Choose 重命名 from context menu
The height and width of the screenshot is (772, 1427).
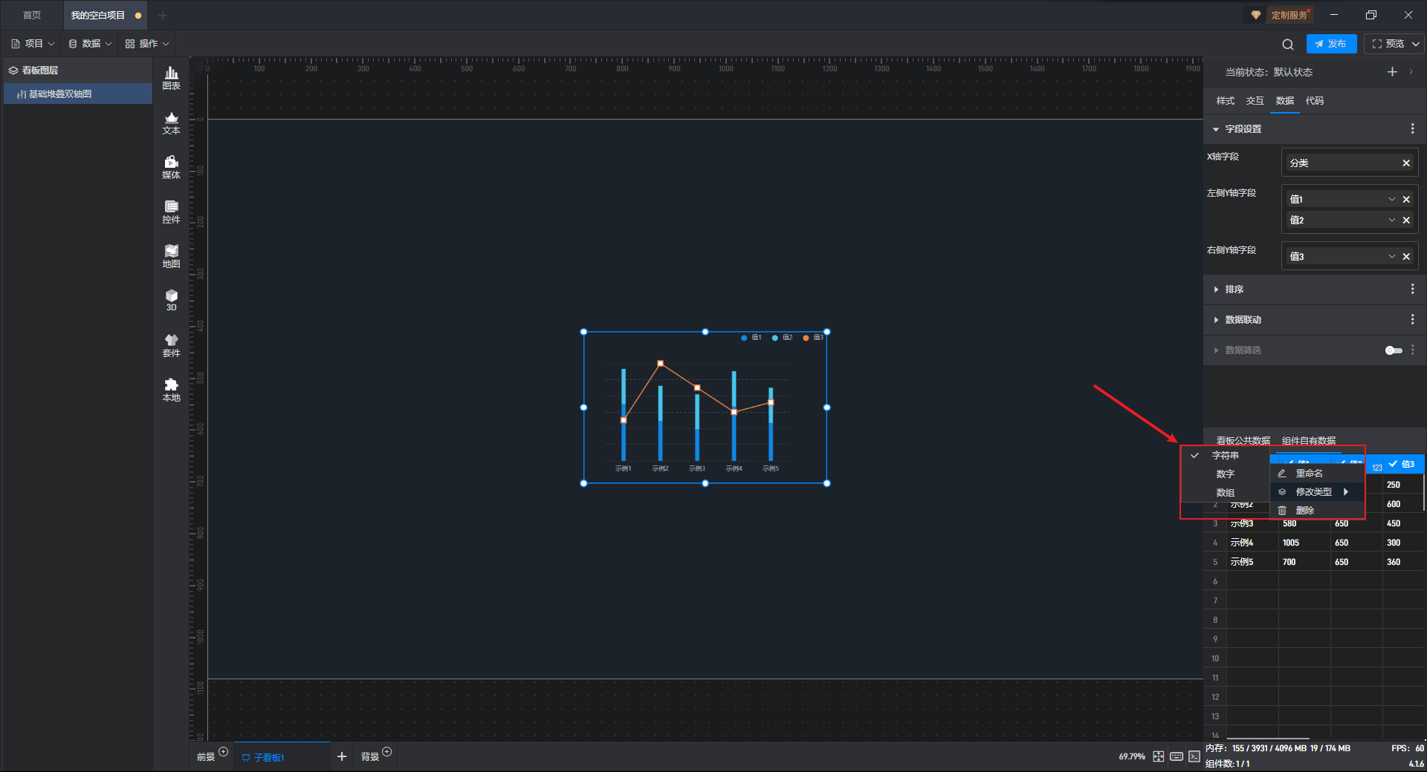[x=1317, y=474]
